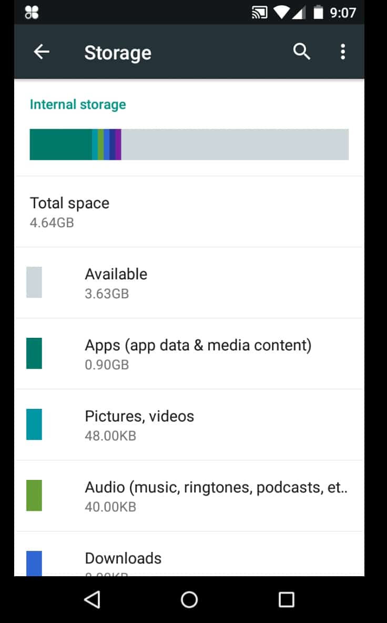Open Recents with the square button

(286, 599)
